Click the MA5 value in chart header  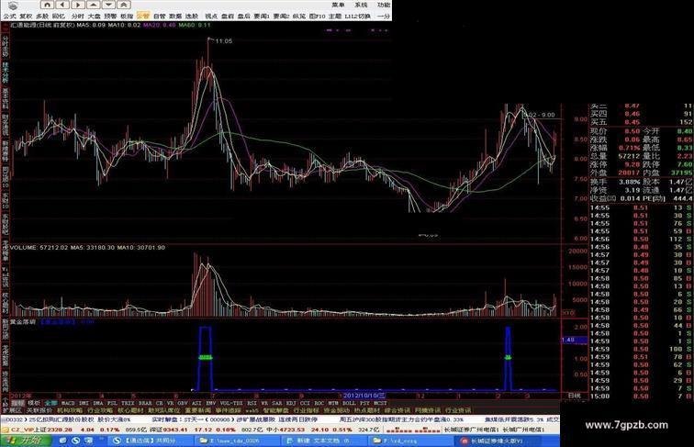91,25
